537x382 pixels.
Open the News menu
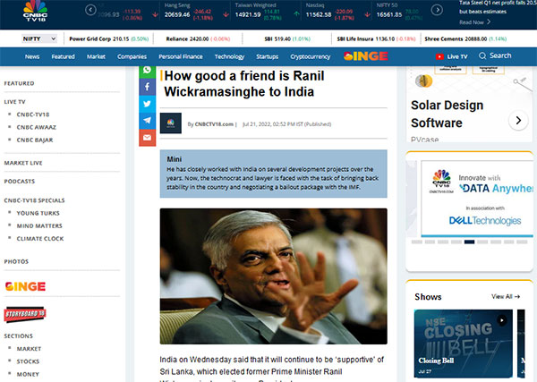(32, 56)
